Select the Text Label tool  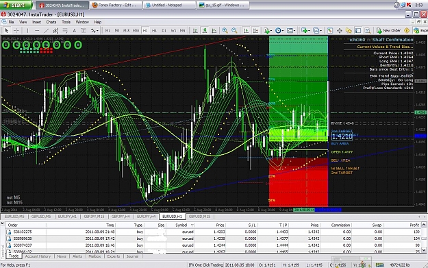[84, 31]
